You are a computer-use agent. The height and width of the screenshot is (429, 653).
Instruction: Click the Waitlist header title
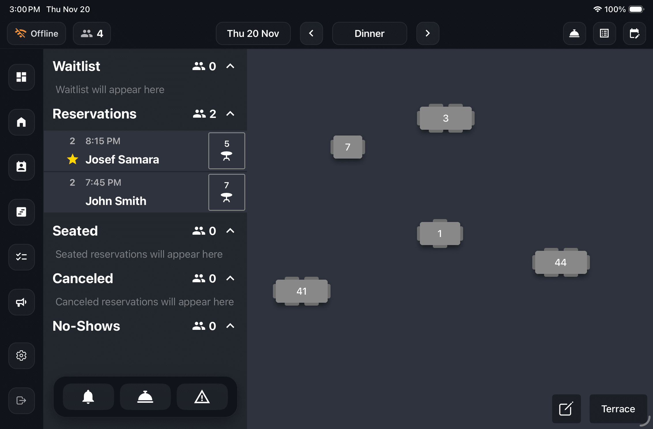tap(76, 66)
